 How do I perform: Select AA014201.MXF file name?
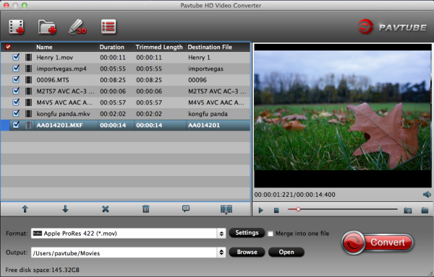[59, 126]
